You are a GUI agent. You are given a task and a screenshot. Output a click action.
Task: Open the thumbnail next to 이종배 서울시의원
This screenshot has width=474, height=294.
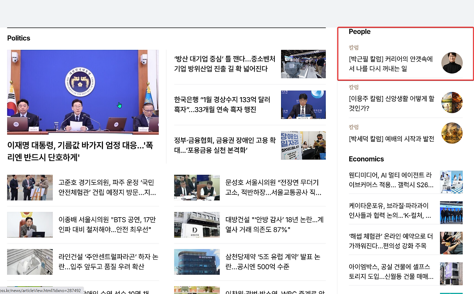30,225
